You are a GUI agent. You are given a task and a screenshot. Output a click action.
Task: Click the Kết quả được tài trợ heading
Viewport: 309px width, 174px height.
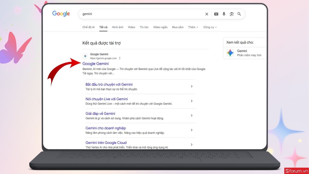tap(101, 43)
